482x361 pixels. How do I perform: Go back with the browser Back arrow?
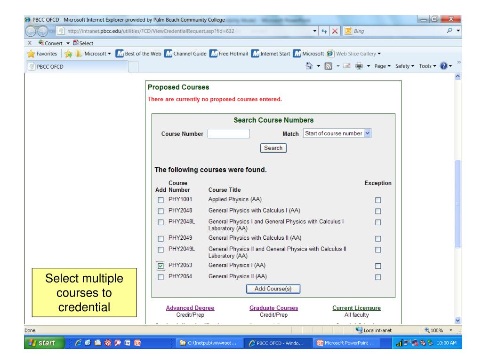pyautogui.click(x=31, y=31)
